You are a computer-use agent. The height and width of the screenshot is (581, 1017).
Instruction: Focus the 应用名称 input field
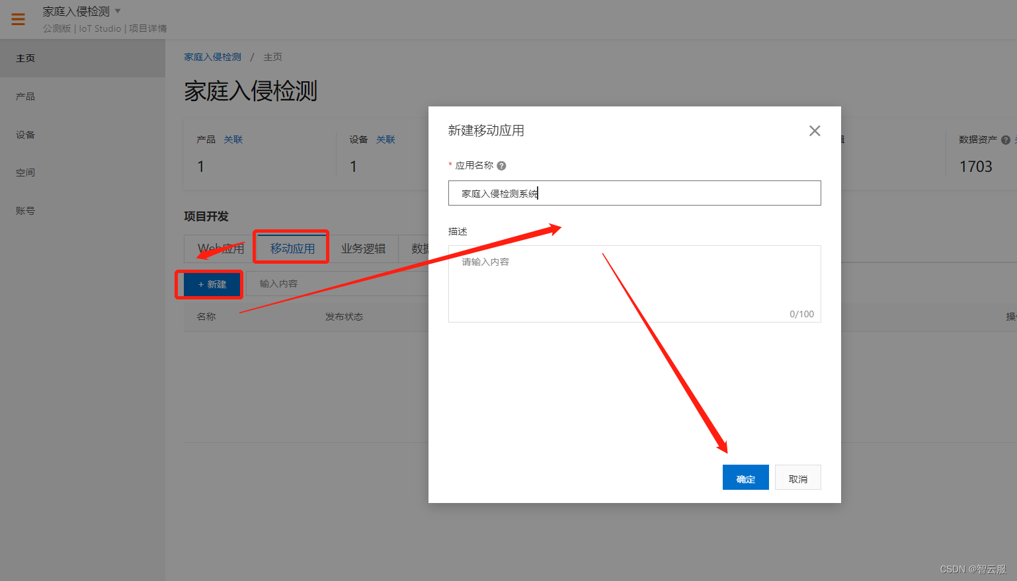(x=635, y=193)
